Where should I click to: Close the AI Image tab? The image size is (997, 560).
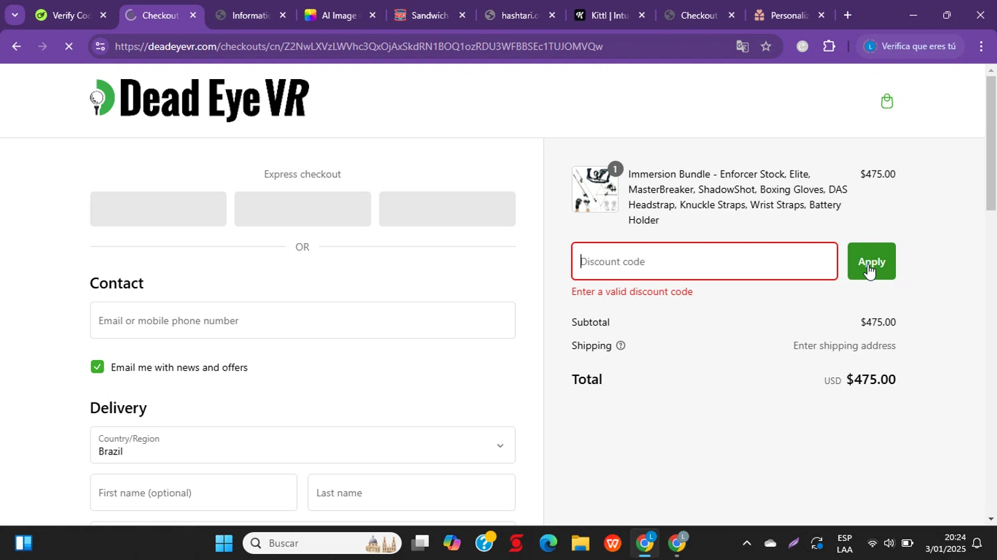(x=372, y=15)
